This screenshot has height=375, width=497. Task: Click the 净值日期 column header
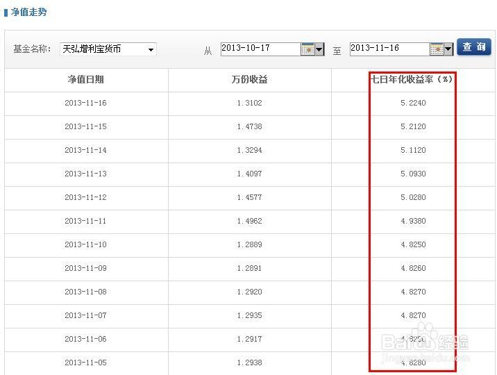(86, 79)
